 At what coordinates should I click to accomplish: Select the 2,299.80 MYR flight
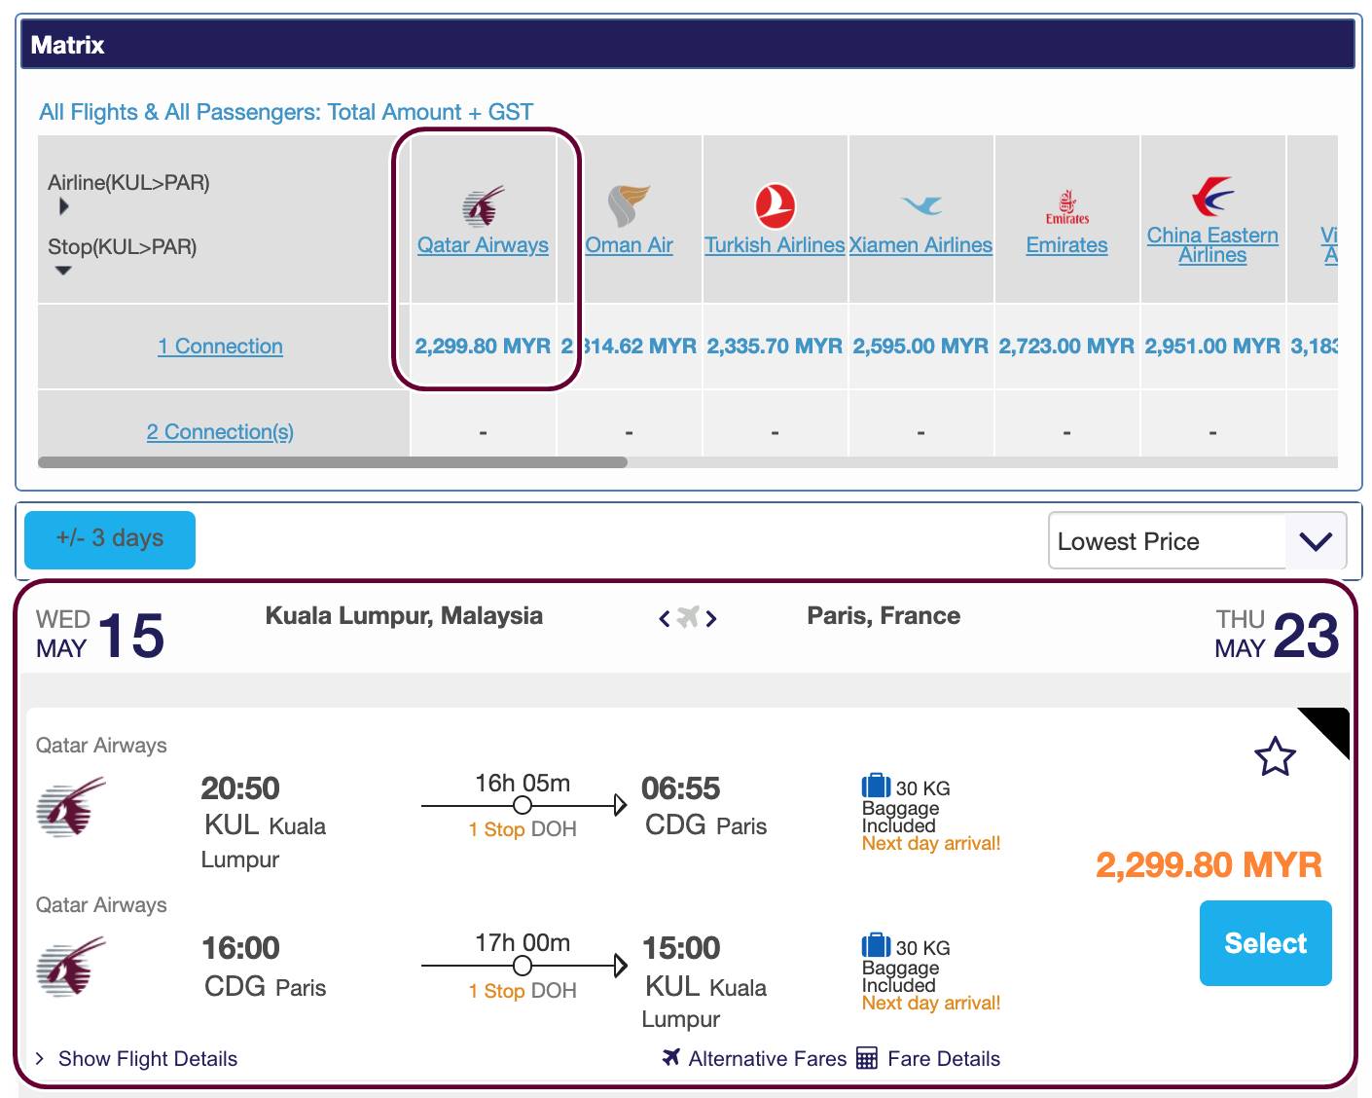pyautogui.click(x=1265, y=943)
